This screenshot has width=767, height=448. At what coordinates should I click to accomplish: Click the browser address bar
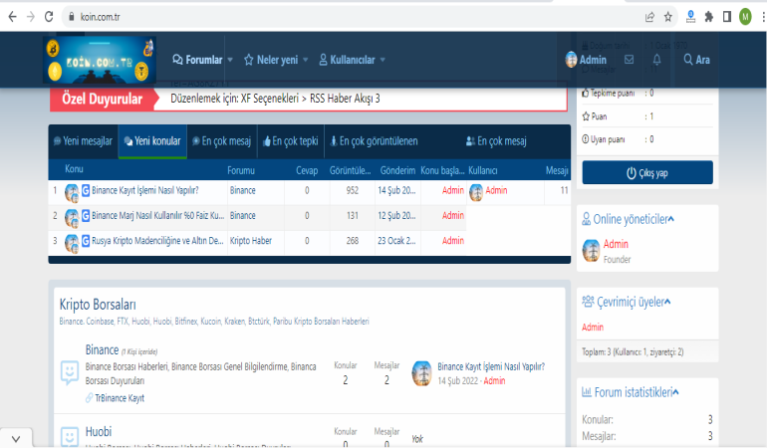tap(349, 16)
